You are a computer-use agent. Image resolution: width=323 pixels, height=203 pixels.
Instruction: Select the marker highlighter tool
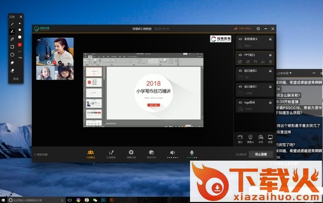pos(12,39)
